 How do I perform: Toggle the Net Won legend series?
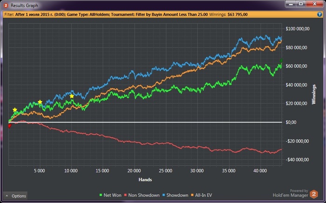tap(110, 195)
